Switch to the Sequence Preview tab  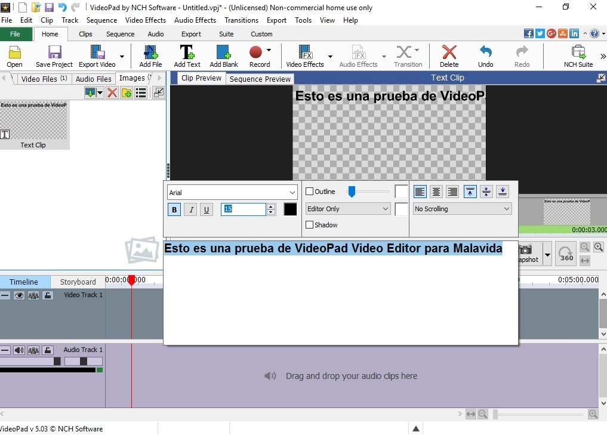[x=260, y=79]
